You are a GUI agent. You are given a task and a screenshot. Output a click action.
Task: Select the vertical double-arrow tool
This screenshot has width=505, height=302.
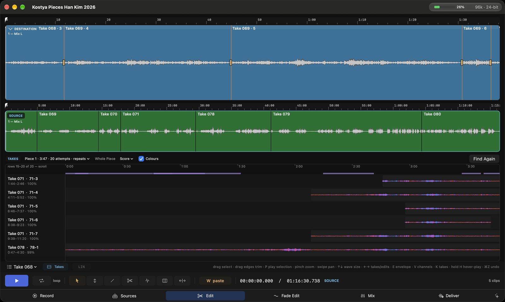pyautogui.click(x=95, y=281)
